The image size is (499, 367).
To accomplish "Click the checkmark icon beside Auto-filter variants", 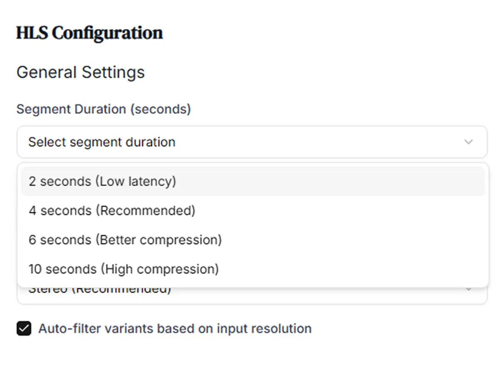I will click(x=24, y=329).
